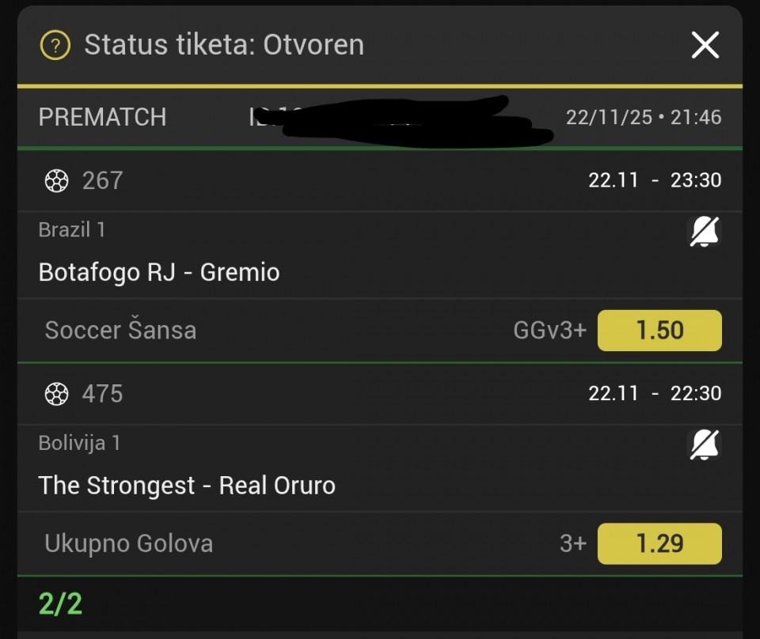Click the question mark help icon
Viewport: 760px width, 639px height.
55,45
